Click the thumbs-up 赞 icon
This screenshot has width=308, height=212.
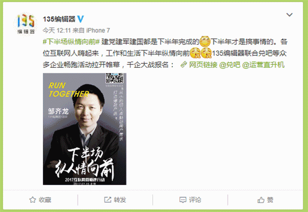261,200
